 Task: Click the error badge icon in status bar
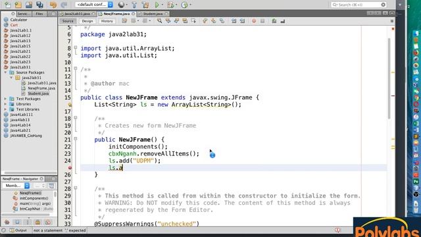[337, 230]
